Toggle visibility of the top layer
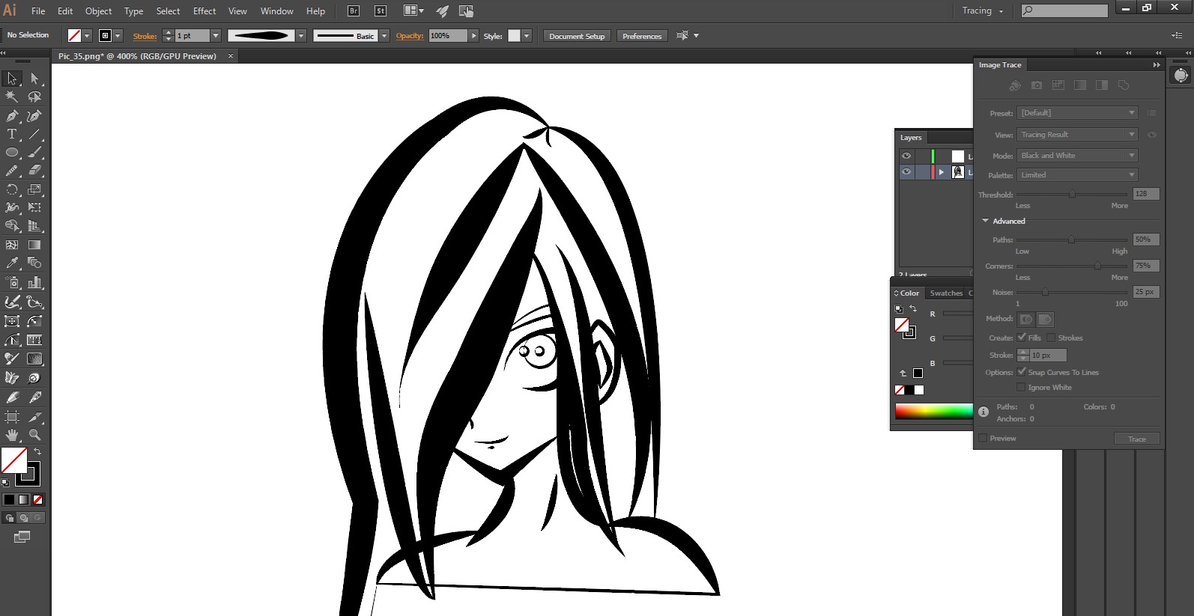The image size is (1194, 616). [906, 156]
